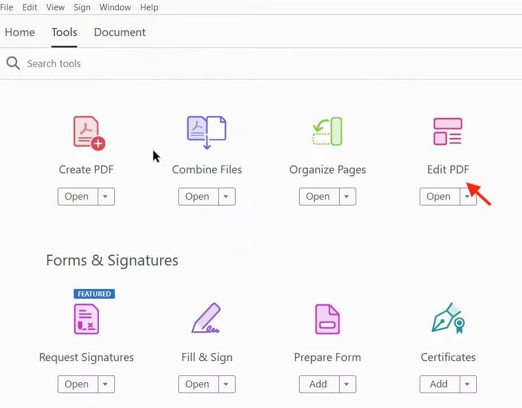Switch to the Document tab
Image resolution: width=522 pixels, height=408 pixels.
click(x=119, y=33)
